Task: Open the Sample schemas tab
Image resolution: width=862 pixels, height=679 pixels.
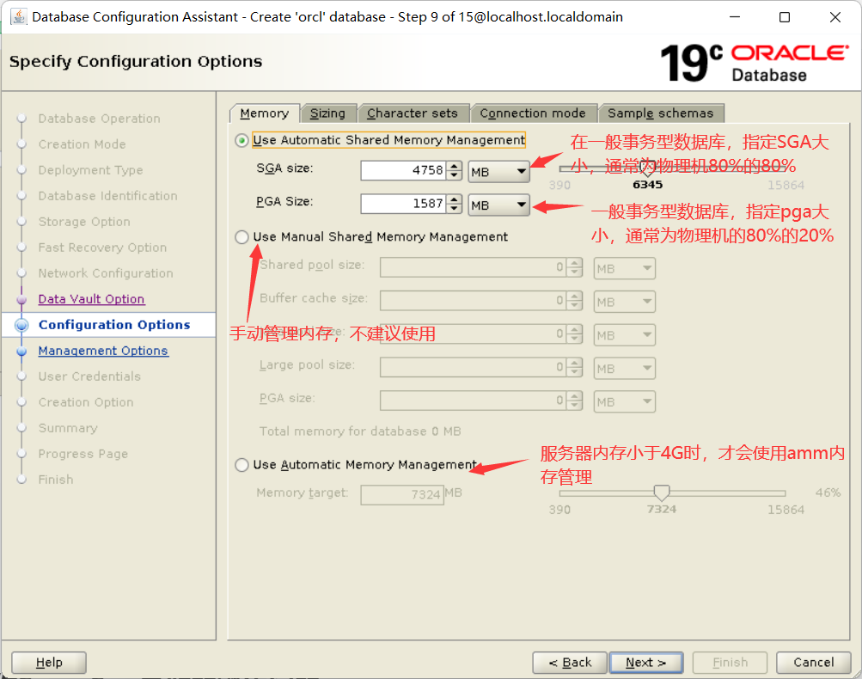Action: (x=661, y=113)
